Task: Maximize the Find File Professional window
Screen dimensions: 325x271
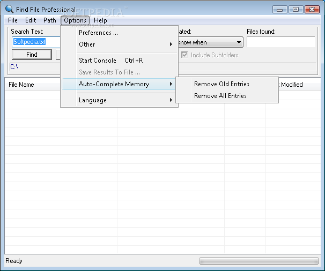Action: (296, 10)
